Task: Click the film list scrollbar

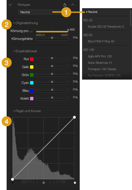Action: coord(130,18)
